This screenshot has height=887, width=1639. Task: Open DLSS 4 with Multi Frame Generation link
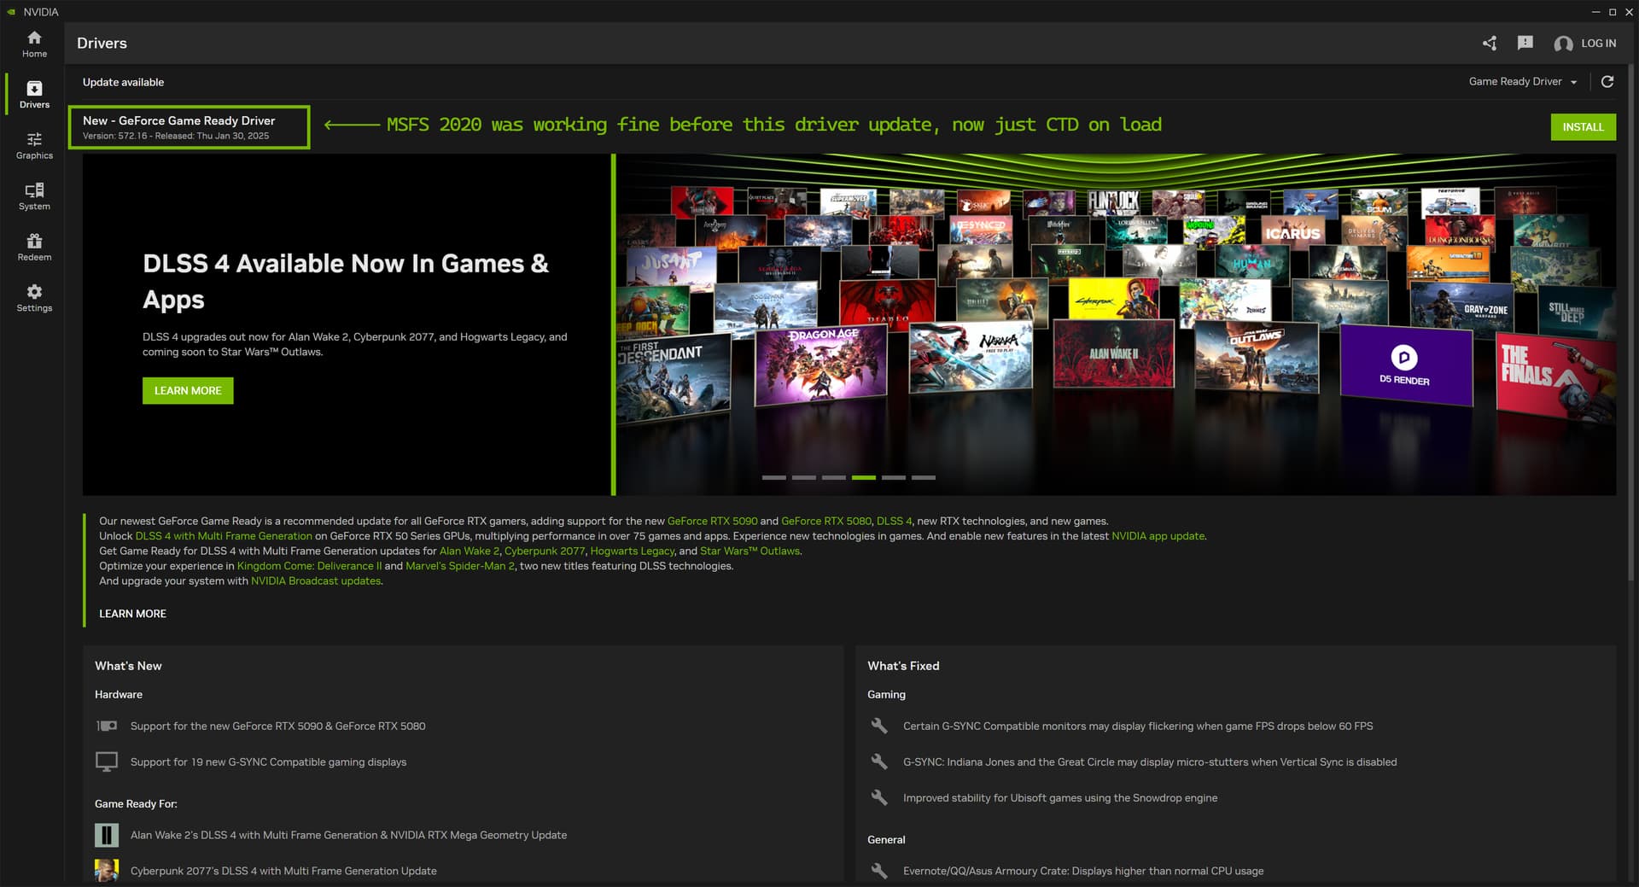click(224, 536)
